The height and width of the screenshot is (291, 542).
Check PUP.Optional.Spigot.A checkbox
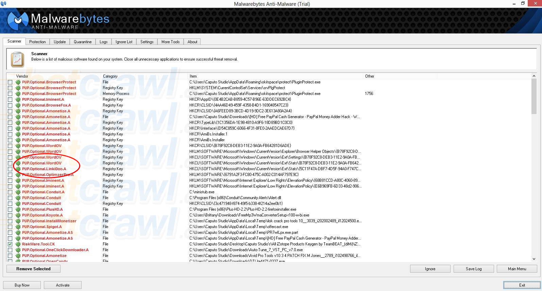(x=10, y=227)
